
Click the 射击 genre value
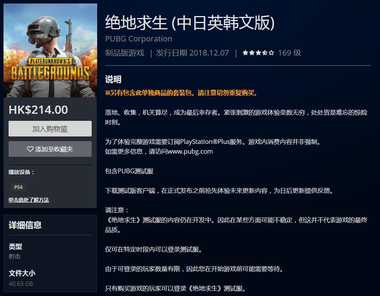click(x=14, y=257)
